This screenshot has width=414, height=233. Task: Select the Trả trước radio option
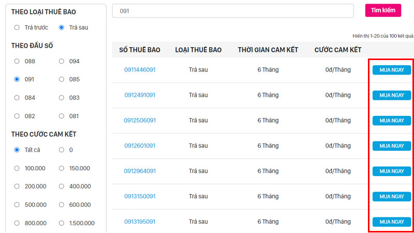click(17, 27)
